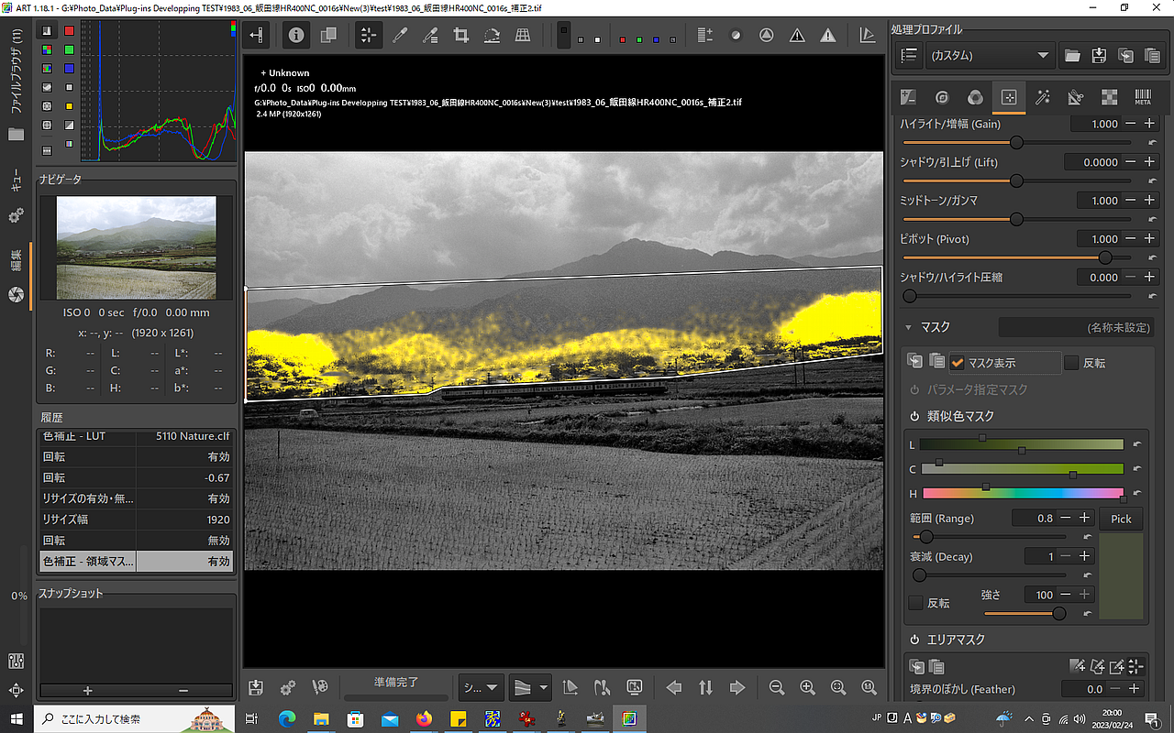Select history entry リサイズ幅 1920
The width and height of the screenshot is (1174, 733).
pyautogui.click(x=137, y=520)
